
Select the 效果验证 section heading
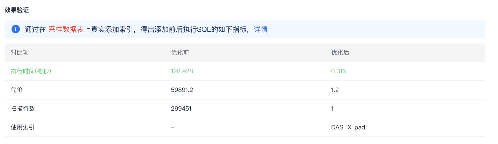point(17,10)
